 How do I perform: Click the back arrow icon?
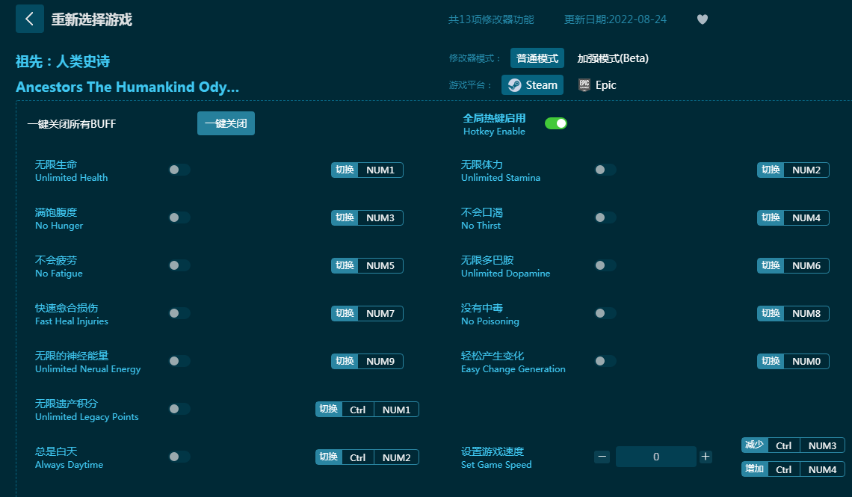pyautogui.click(x=30, y=19)
